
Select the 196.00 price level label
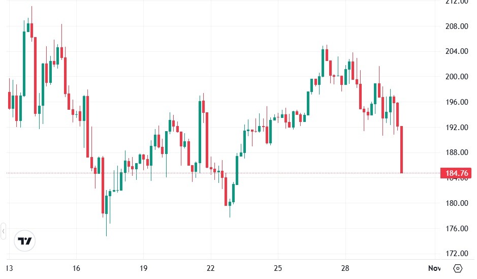pos(456,102)
